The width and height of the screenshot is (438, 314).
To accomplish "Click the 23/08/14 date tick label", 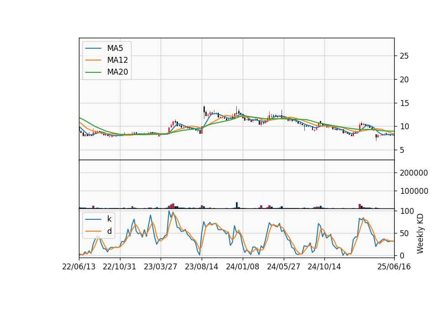I will pos(201,267).
